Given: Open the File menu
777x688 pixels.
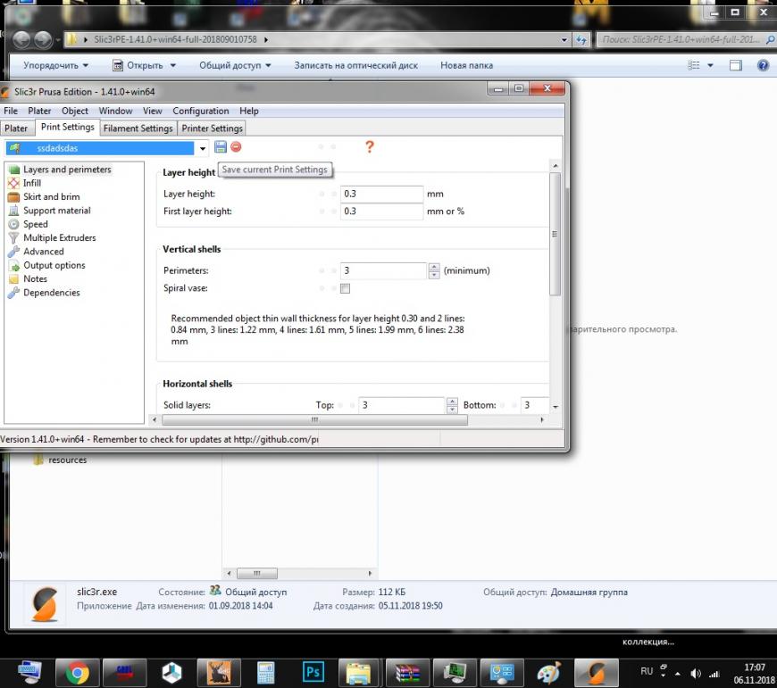Looking at the screenshot, I should pyautogui.click(x=11, y=111).
